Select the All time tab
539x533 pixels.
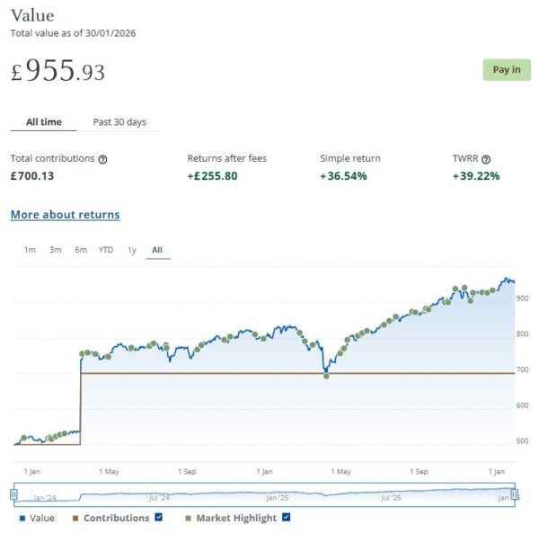[x=44, y=122]
